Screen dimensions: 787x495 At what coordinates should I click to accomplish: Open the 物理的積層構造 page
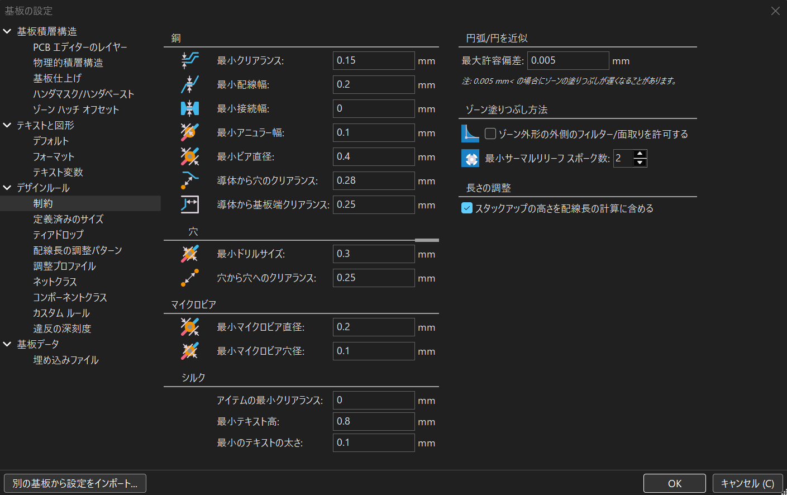(x=68, y=63)
